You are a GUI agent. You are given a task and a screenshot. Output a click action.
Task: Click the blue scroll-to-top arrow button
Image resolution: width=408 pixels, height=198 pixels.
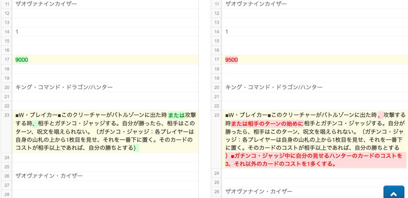[394, 192]
